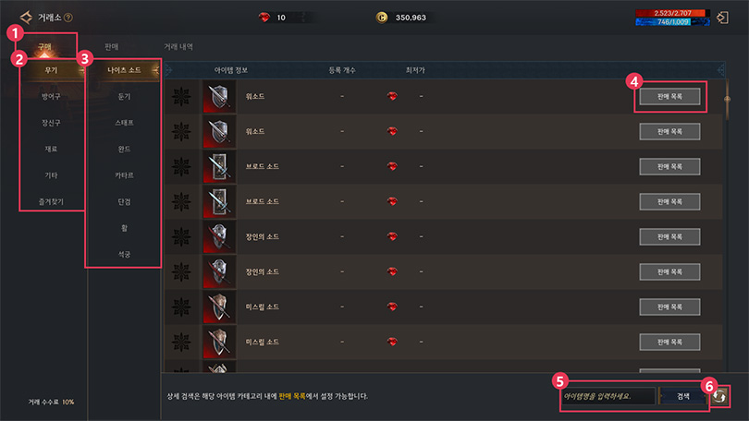Click the first 장인의 소드 item icon
749x421 pixels.
(219, 236)
